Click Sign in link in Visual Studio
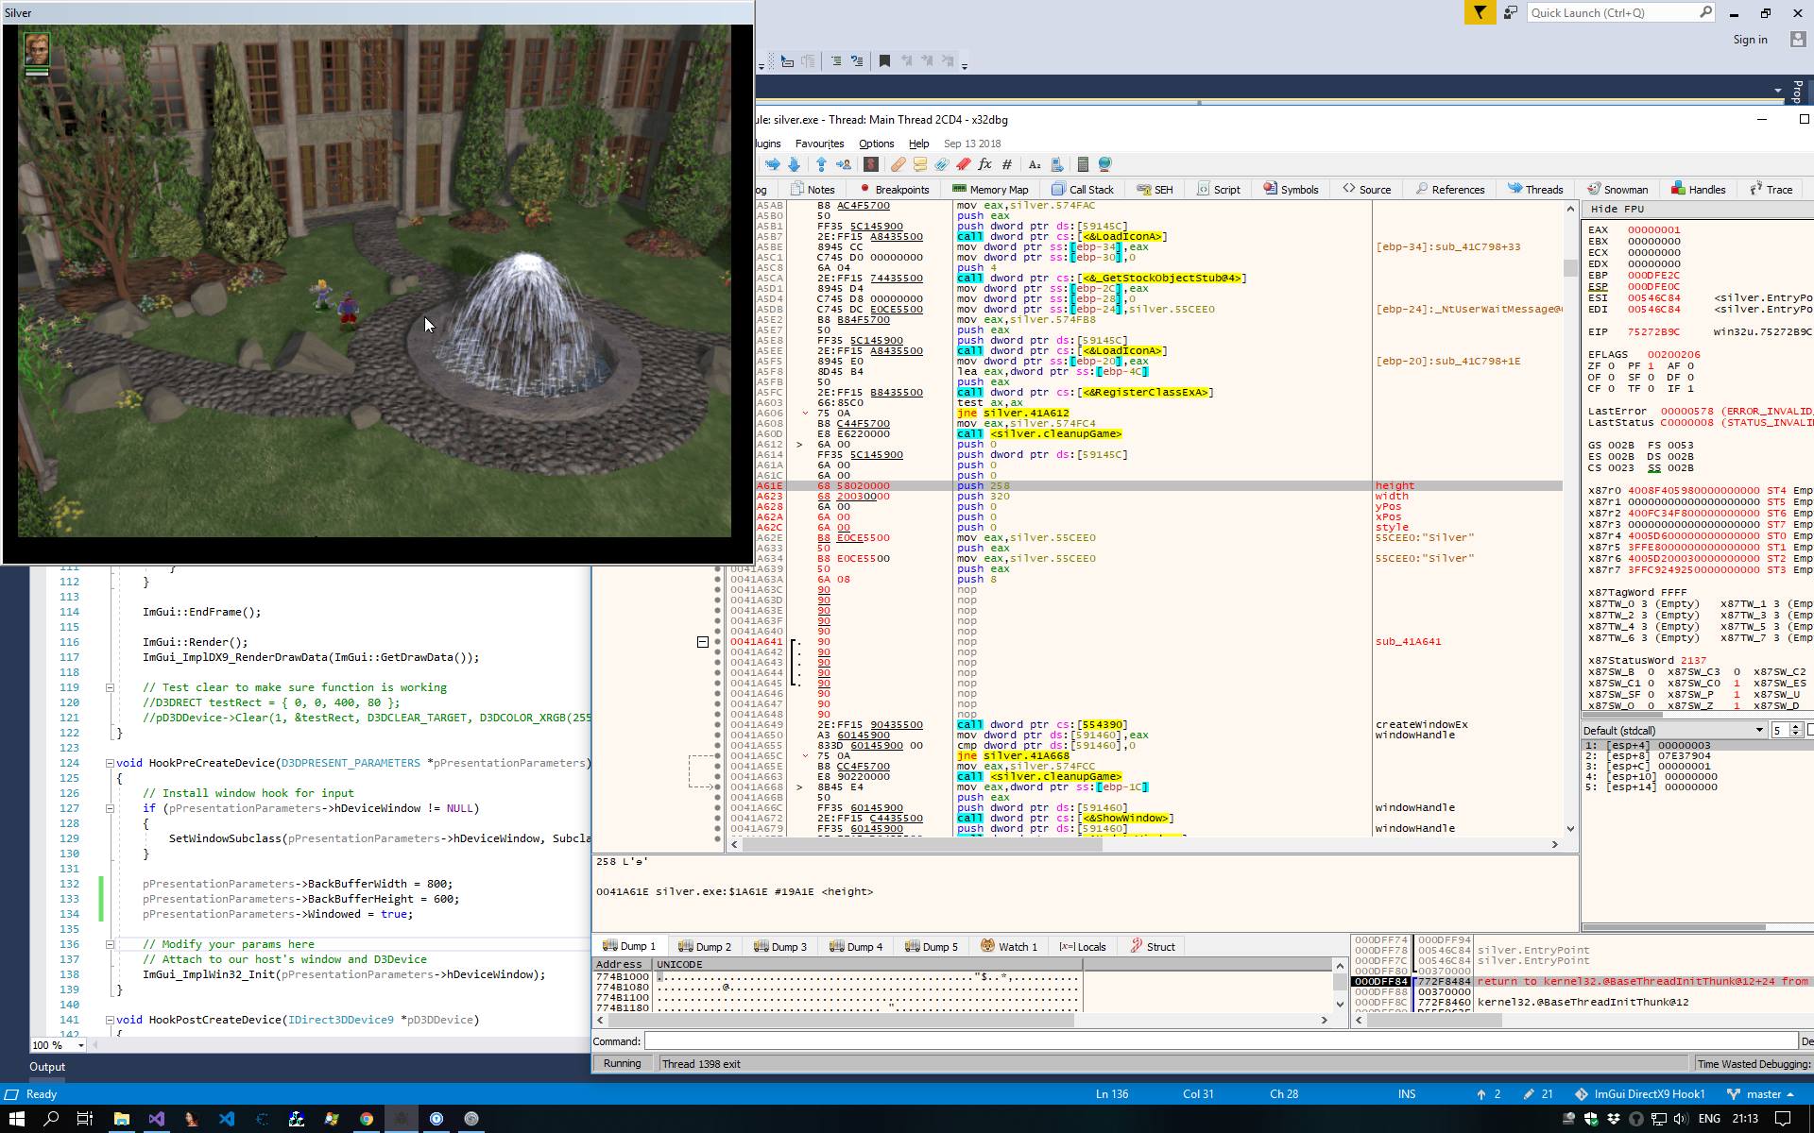The image size is (1814, 1133). [1750, 40]
